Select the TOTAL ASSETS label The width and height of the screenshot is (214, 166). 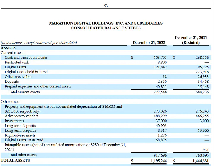coord(15,160)
